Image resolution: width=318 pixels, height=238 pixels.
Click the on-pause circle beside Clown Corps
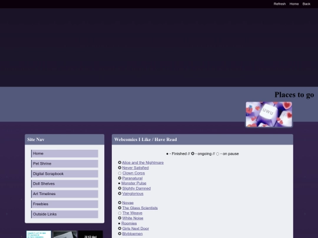[x=120, y=173]
